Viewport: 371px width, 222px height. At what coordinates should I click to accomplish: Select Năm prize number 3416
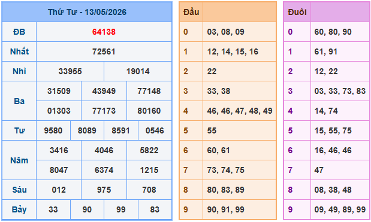coord(59,150)
